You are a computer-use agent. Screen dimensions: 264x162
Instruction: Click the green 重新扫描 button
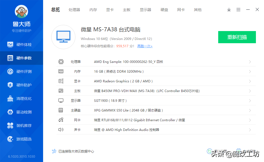pos(237,37)
